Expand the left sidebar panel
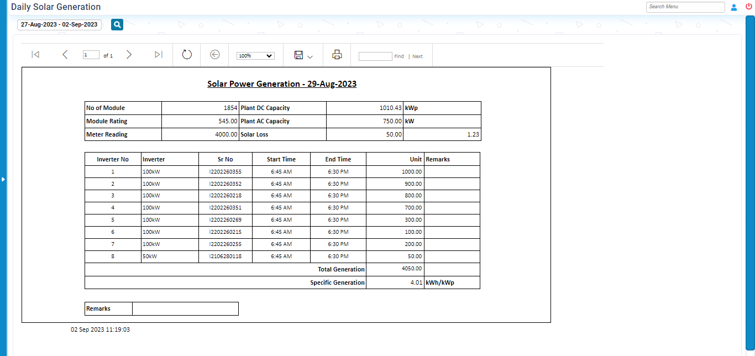This screenshot has width=755, height=356. pyautogui.click(x=3, y=179)
